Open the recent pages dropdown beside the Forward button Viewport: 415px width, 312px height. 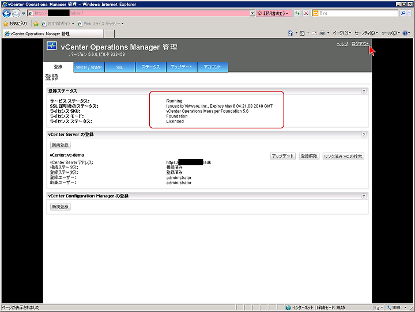click(x=23, y=13)
